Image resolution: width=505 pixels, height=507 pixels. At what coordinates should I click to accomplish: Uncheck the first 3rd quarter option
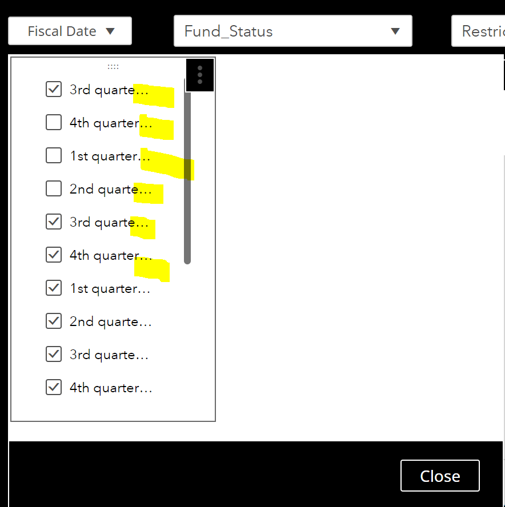pos(53,89)
